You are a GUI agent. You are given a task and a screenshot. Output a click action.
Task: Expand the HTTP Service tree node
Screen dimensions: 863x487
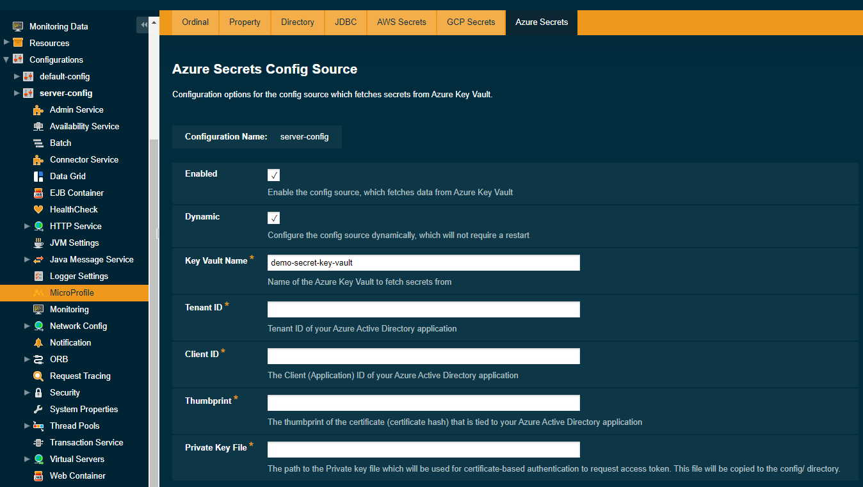click(27, 226)
